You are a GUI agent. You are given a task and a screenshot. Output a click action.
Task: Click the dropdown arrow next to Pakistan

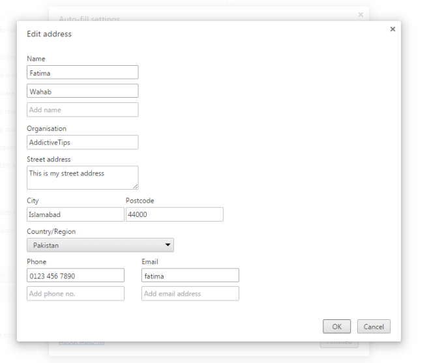pyautogui.click(x=168, y=245)
